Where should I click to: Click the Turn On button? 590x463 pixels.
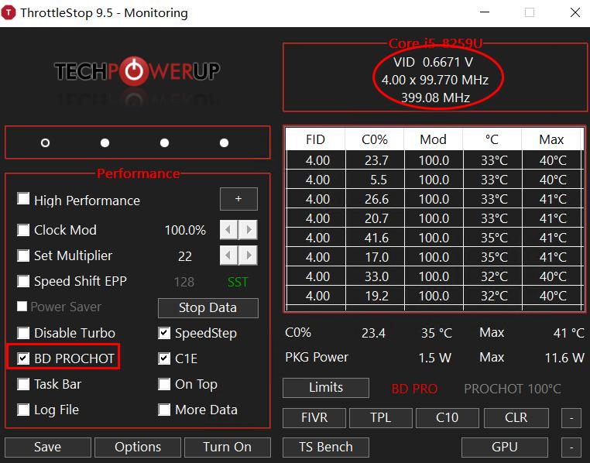point(228,447)
